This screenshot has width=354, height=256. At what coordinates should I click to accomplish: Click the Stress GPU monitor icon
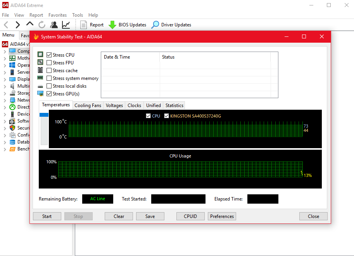point(40,93)
